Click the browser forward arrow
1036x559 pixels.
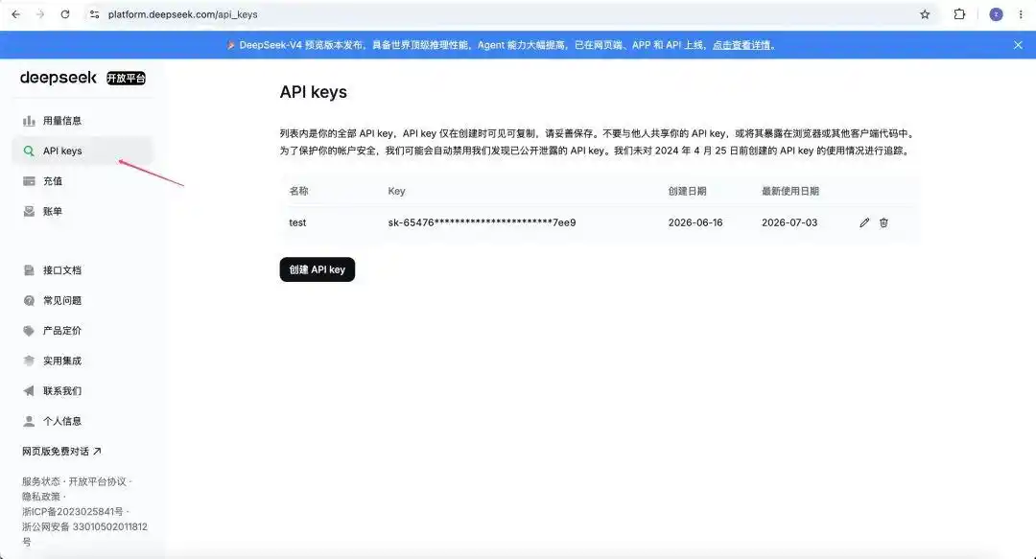pos(40,13)
